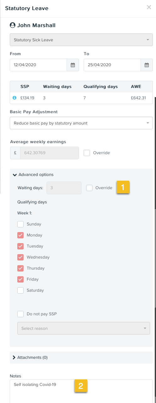Expand the Attachments (0) section

coord(30,357)
